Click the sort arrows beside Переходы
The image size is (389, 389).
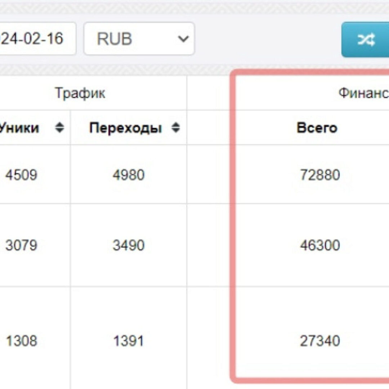coord(175,128)
